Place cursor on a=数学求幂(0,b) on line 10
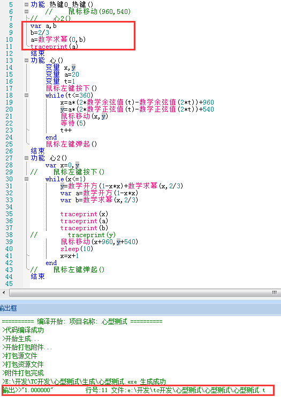This screenshot has height=397, width=281. pos(58,40)
